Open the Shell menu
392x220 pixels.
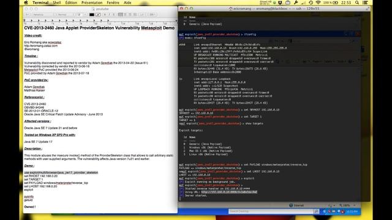pyautogui.click(x=57, y=2)
